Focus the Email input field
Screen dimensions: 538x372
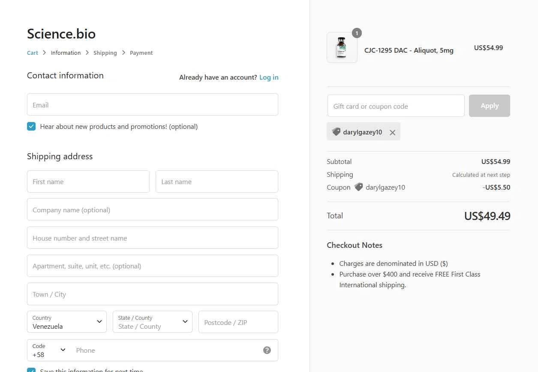[153, 104]
